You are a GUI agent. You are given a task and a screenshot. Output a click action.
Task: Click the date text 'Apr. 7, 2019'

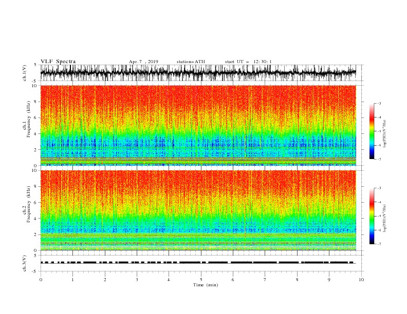[x=143, y=62]
